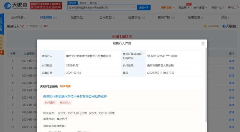Click the 序号 column header
The height and width of the screenshot is (132, 240).
click(x=13, y=54)
